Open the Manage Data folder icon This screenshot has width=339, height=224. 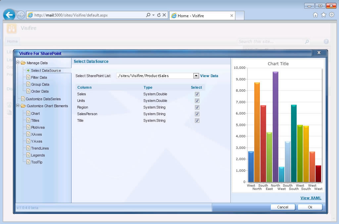(x=23, y=63)
